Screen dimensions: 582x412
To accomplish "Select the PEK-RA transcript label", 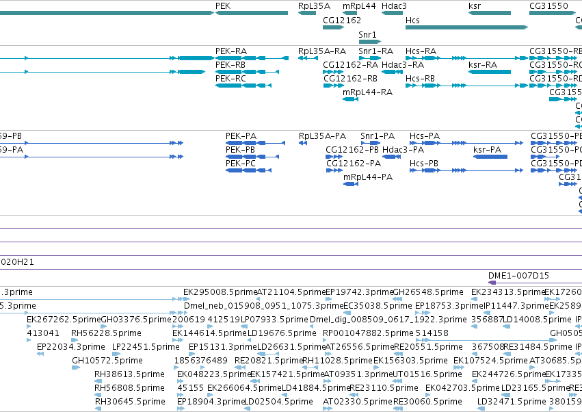I will pyautogui.click(x=231, y=51).
